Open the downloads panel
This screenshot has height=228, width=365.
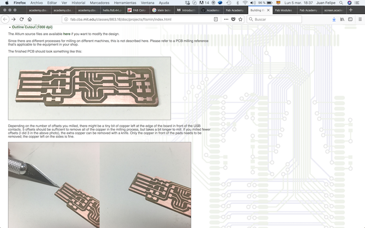[x=334, y=19]
